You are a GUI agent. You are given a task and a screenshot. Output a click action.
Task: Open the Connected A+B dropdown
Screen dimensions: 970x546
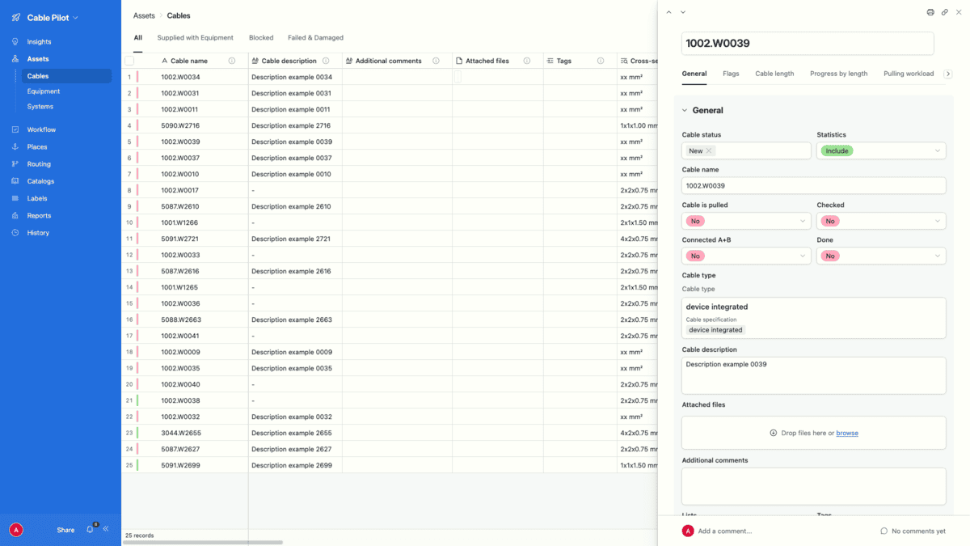(746, 256)
